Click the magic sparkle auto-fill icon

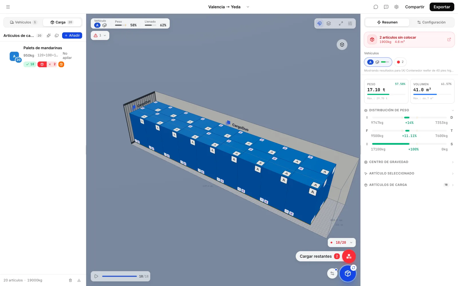(x=49, y=35)
